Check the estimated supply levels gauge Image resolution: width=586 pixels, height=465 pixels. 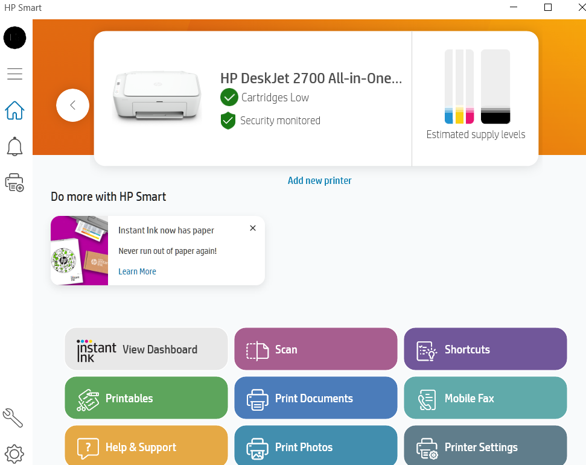(x=476, y=87)
